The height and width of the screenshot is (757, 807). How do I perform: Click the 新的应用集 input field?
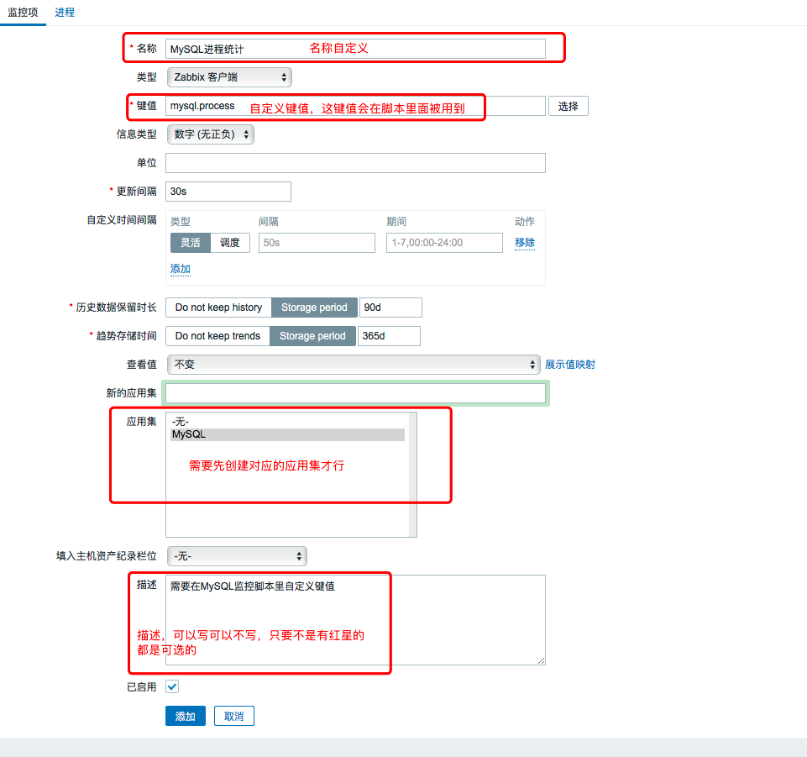(x=355, y=393)
